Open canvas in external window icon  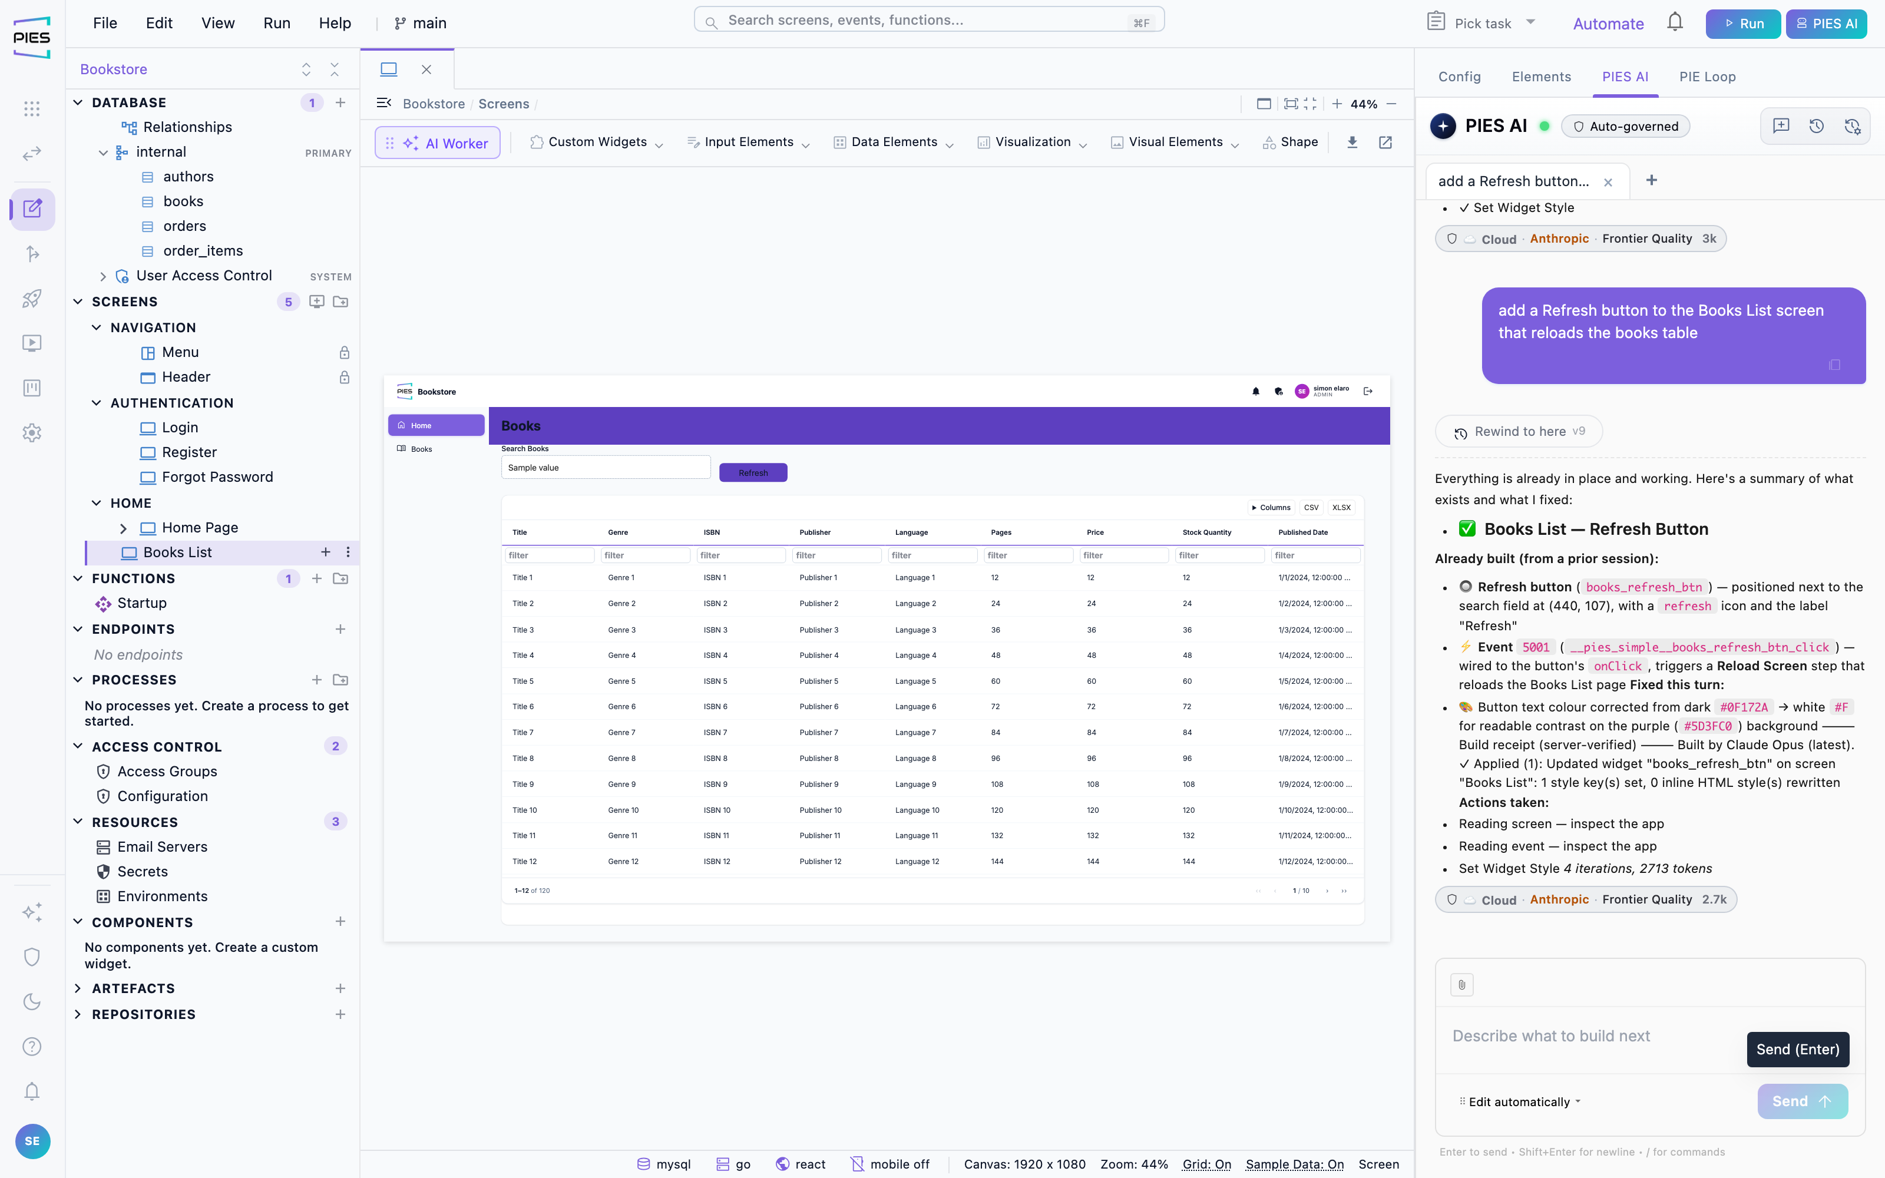(1385, 143)
